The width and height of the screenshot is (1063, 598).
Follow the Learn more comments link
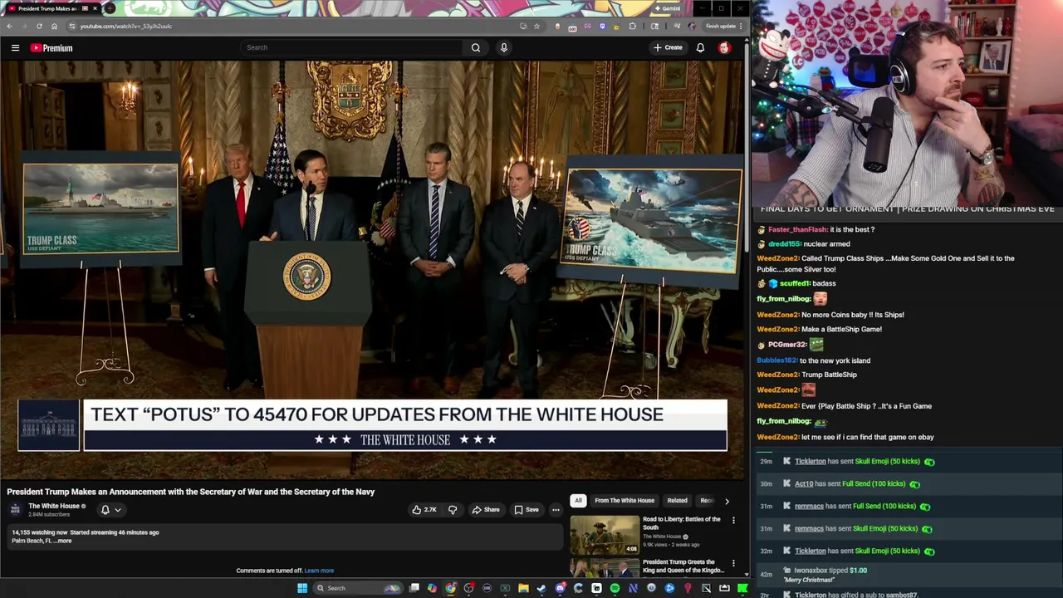click(x=319, y=571)
